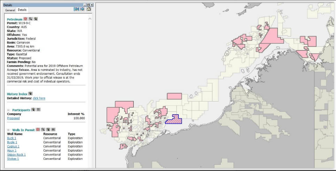Go forward using the right arrow button

pyautogui.click(x=82, y=9)
